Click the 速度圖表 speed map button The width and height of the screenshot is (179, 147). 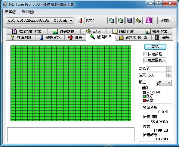[x=155, y=60]
